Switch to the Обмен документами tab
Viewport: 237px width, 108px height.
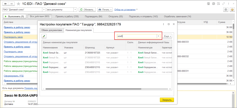click(52, 30)
